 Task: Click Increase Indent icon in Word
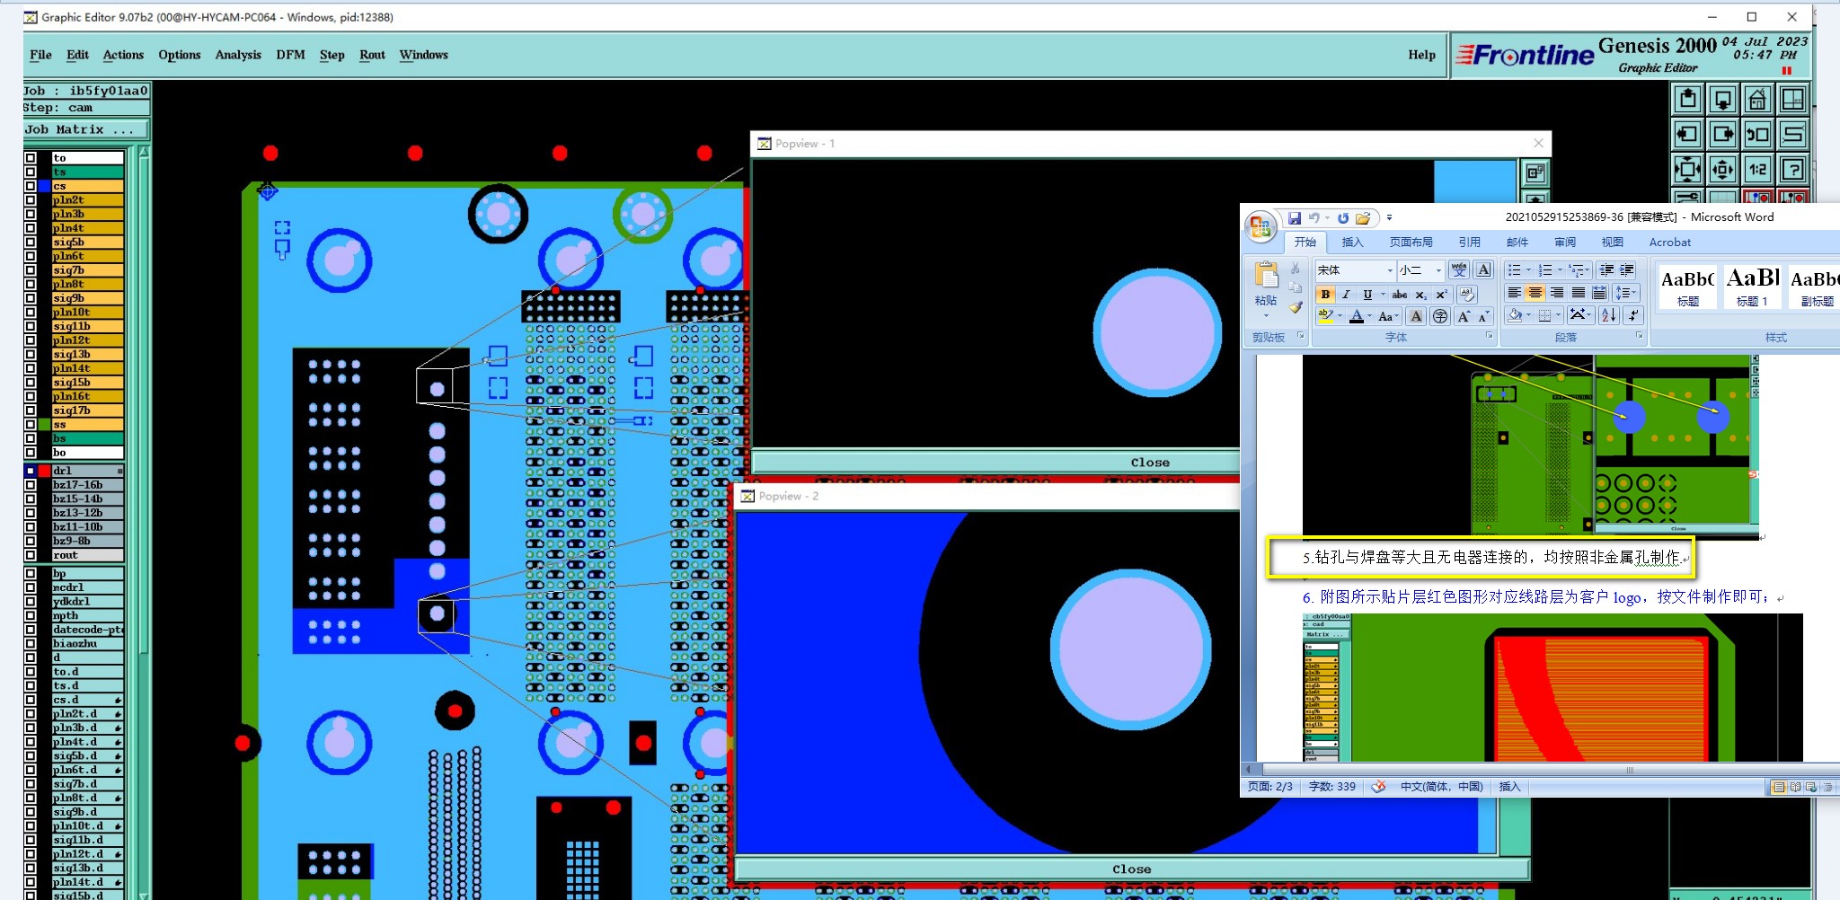[x=1627, y=269]
